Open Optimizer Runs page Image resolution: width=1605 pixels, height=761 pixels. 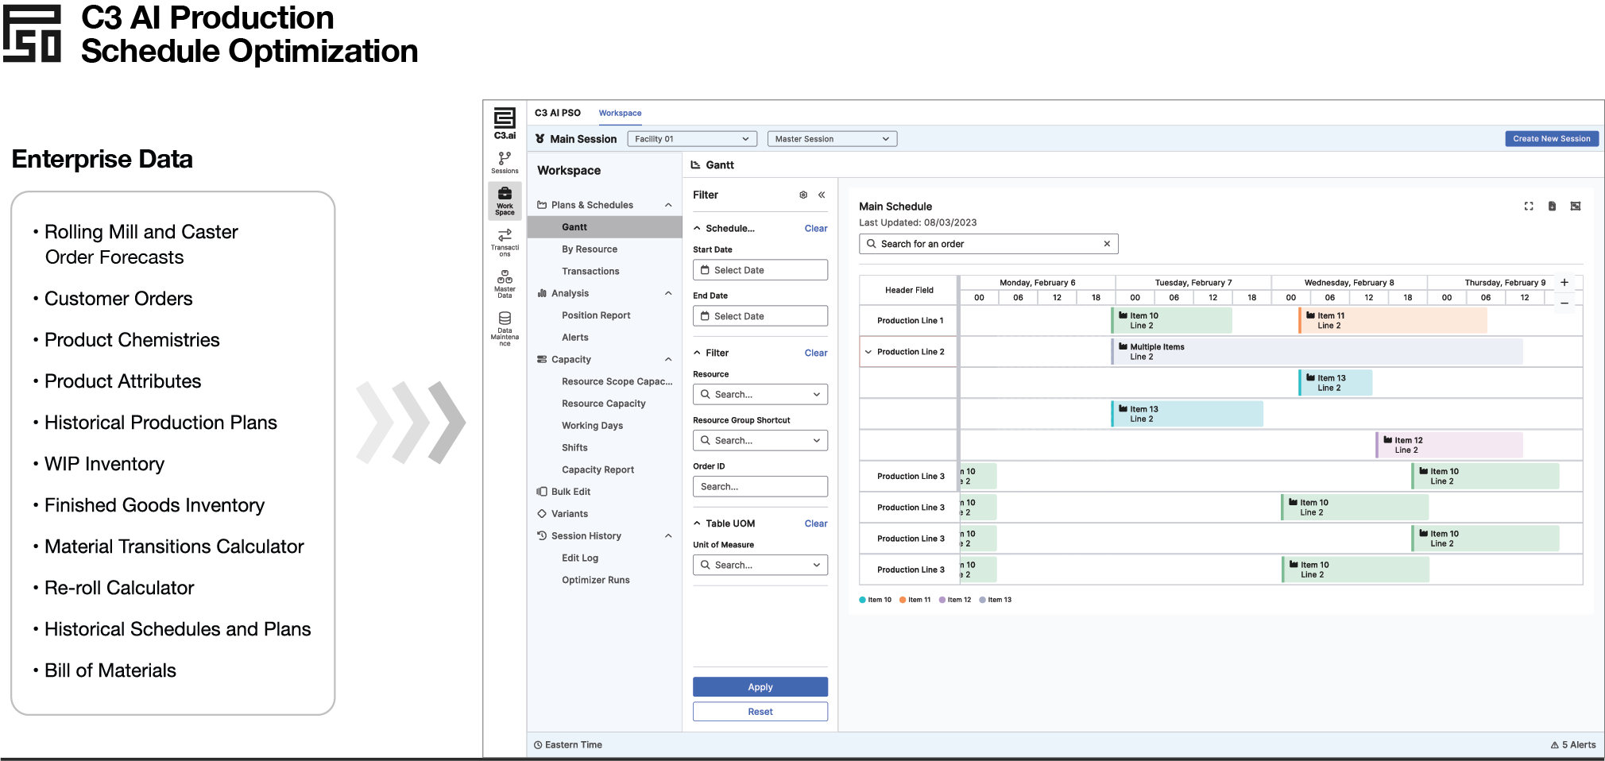pyautogui.click(x=596, y=580)
